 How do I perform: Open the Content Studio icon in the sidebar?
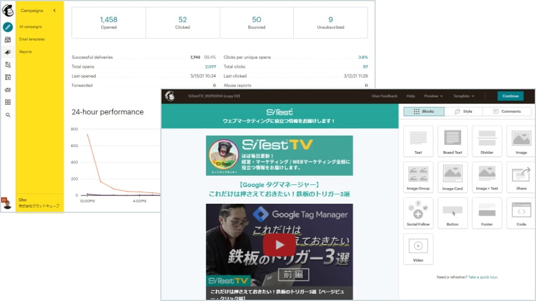pyautogui.click(x=8, y=90)
